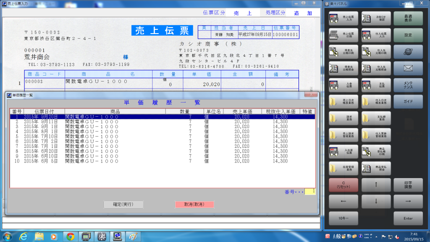The image size is (430, 242).
Task: Click the 伝票番号 value 100006001
Action: click(x=285, y=34)
